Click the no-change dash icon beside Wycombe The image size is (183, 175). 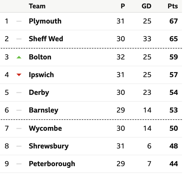tap(19, 128)
